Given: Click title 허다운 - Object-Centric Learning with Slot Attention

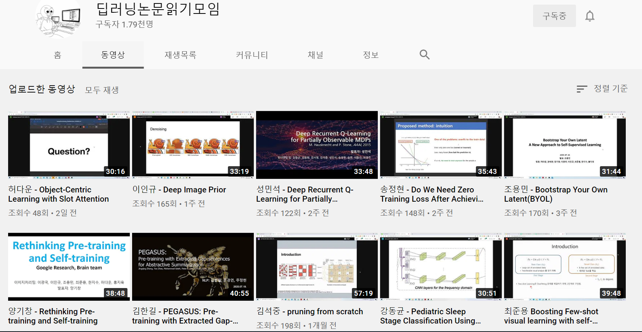Looking at the screenshot, I should pos(59,194).
